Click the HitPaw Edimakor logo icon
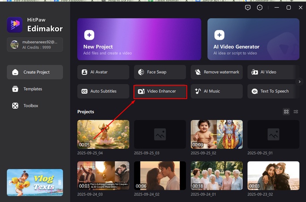Image resolution: width=306 pixels, height=202 pixels. click(x=15, y=25)
